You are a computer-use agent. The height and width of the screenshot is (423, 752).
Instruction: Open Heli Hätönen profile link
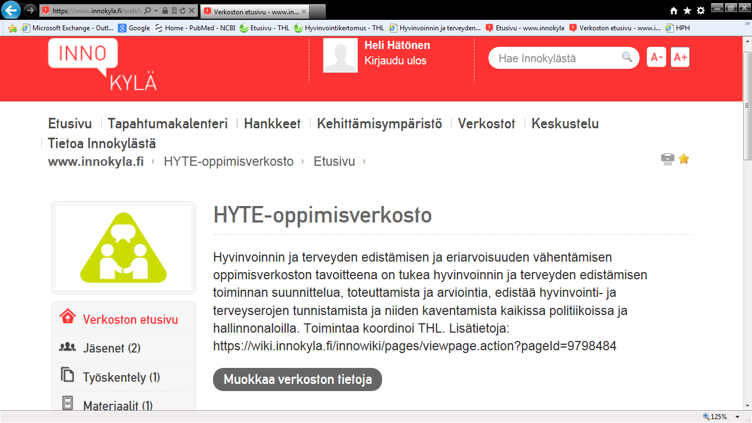[x=397, y=45]
